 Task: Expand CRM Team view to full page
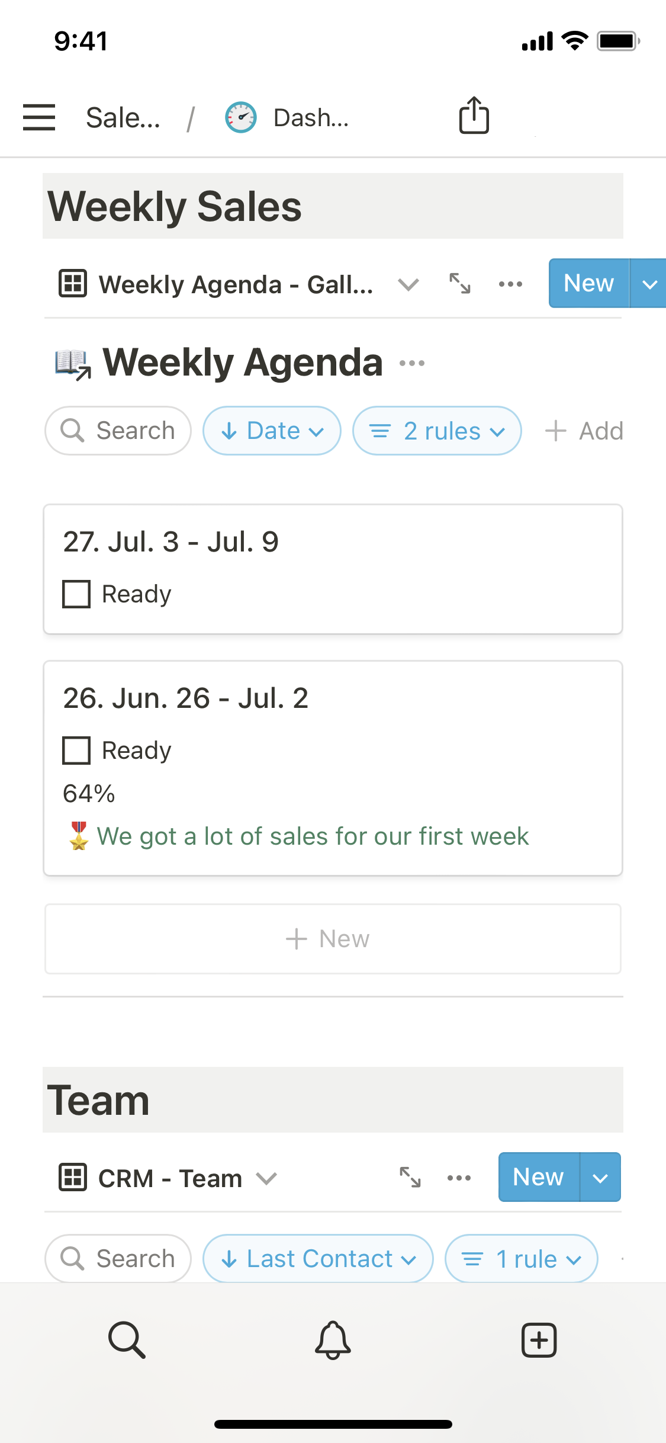tap(410, 1177)
